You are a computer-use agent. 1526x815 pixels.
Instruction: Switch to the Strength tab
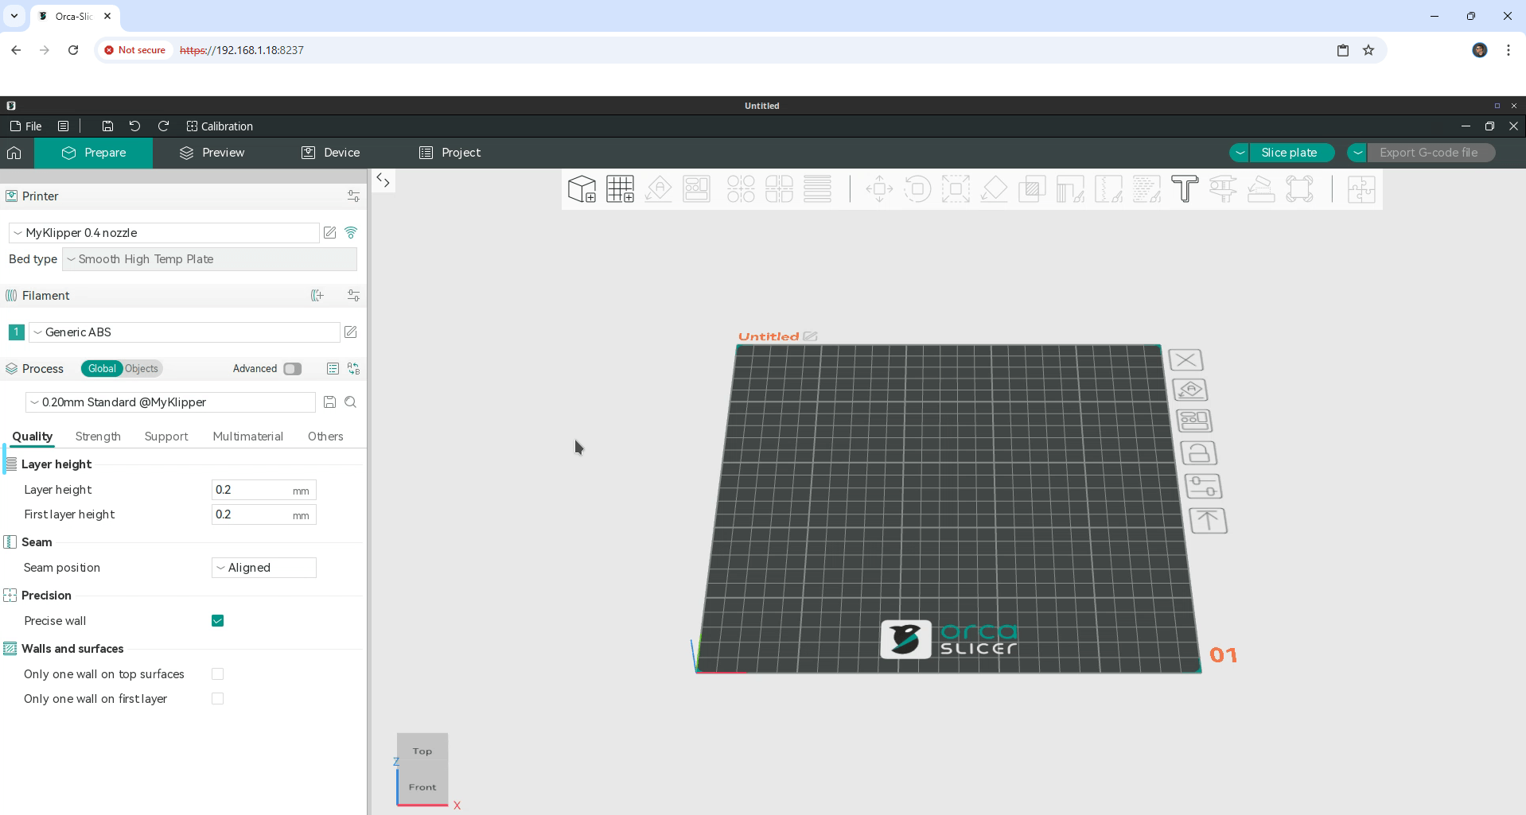click(98, 437)
